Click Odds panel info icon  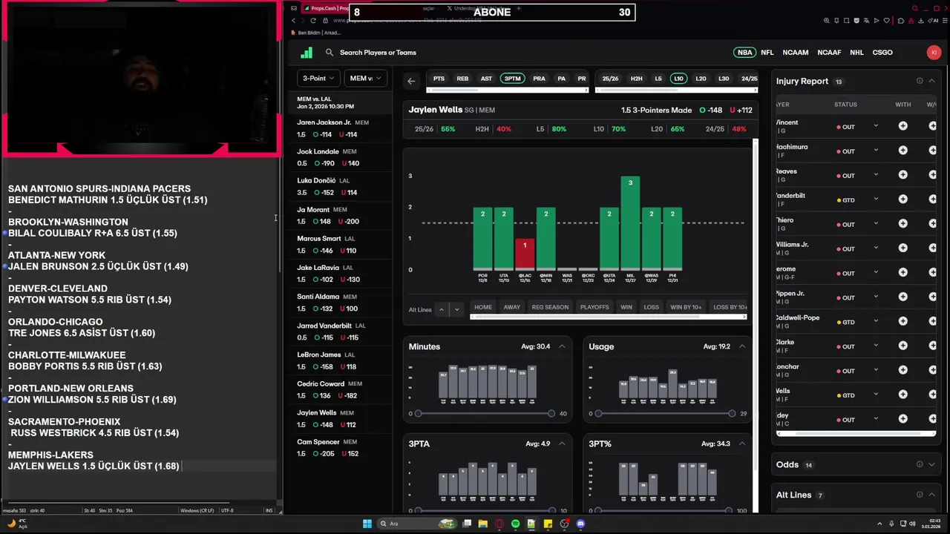tap(920, 464)
